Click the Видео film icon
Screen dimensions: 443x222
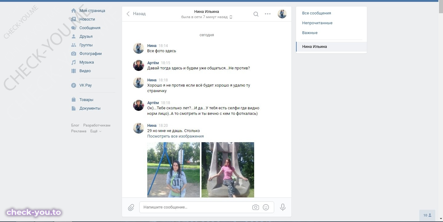coord(74,71)
